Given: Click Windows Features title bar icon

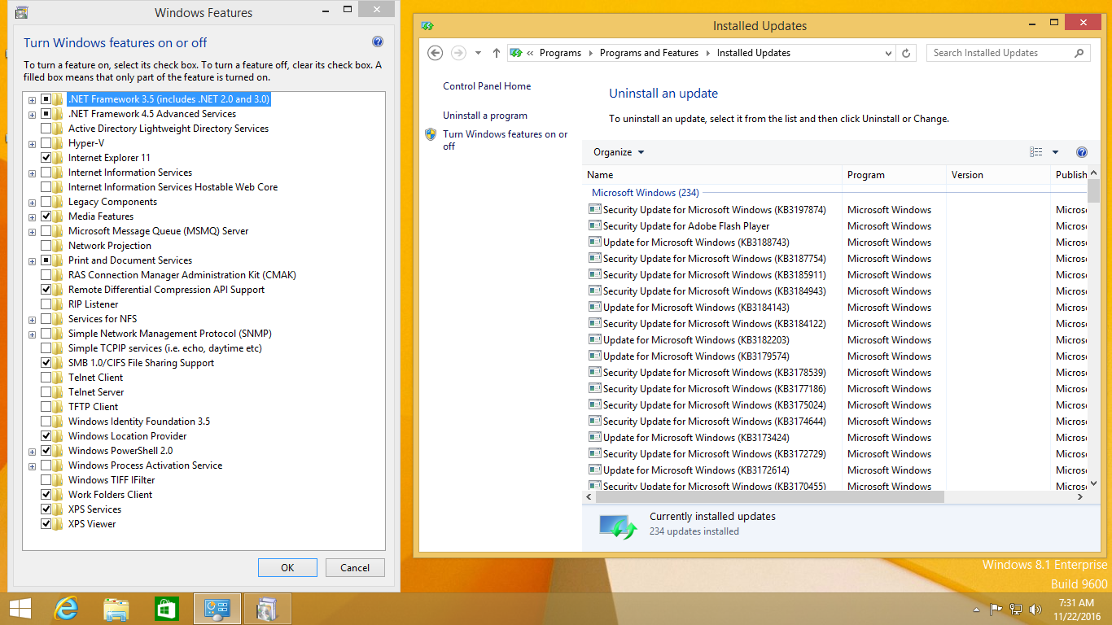Looking at the screenshot, I should [21, 13].
